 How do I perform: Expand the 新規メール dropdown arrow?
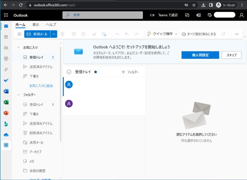54,34
